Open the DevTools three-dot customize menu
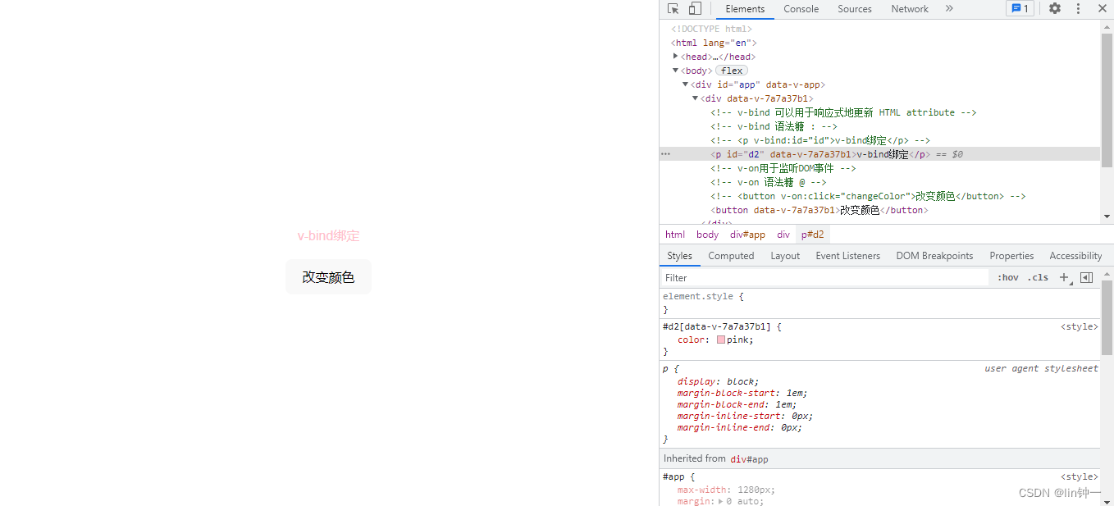The width and height of the screenshot is (1114, 506). click(x=1078, y=9)
